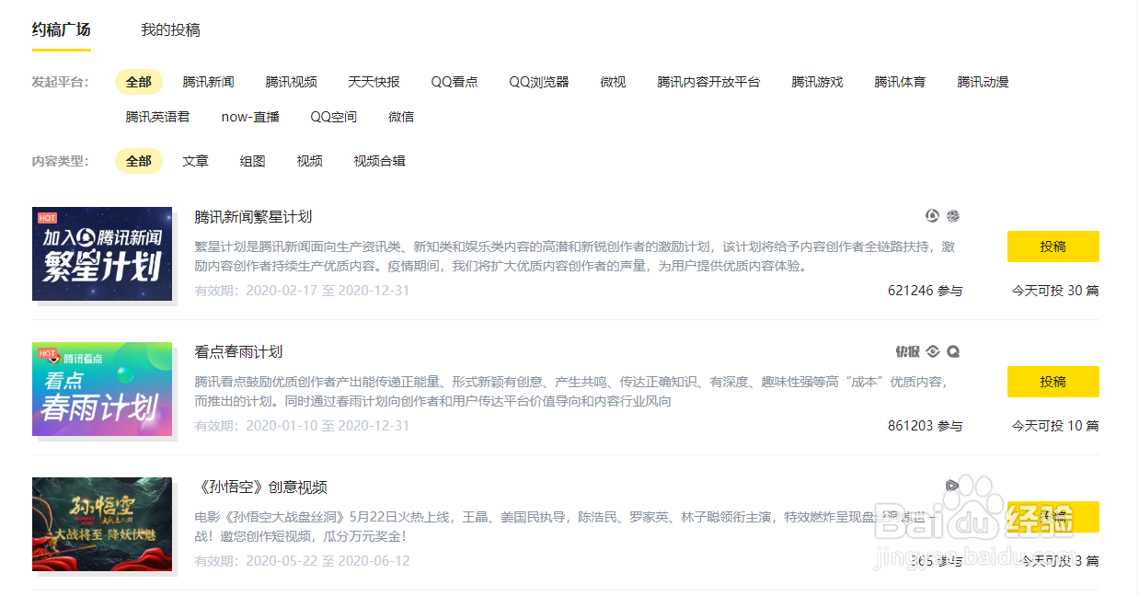
Task: Filter content type by 视频合辑
Action: (x=379, y=161)
